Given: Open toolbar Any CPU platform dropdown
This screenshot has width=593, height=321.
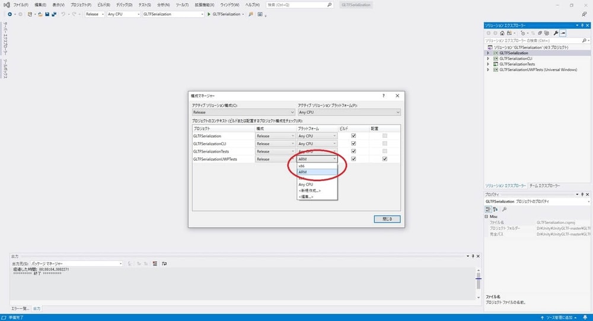Looking at the screenshot, I should click(x=123, y=14).
